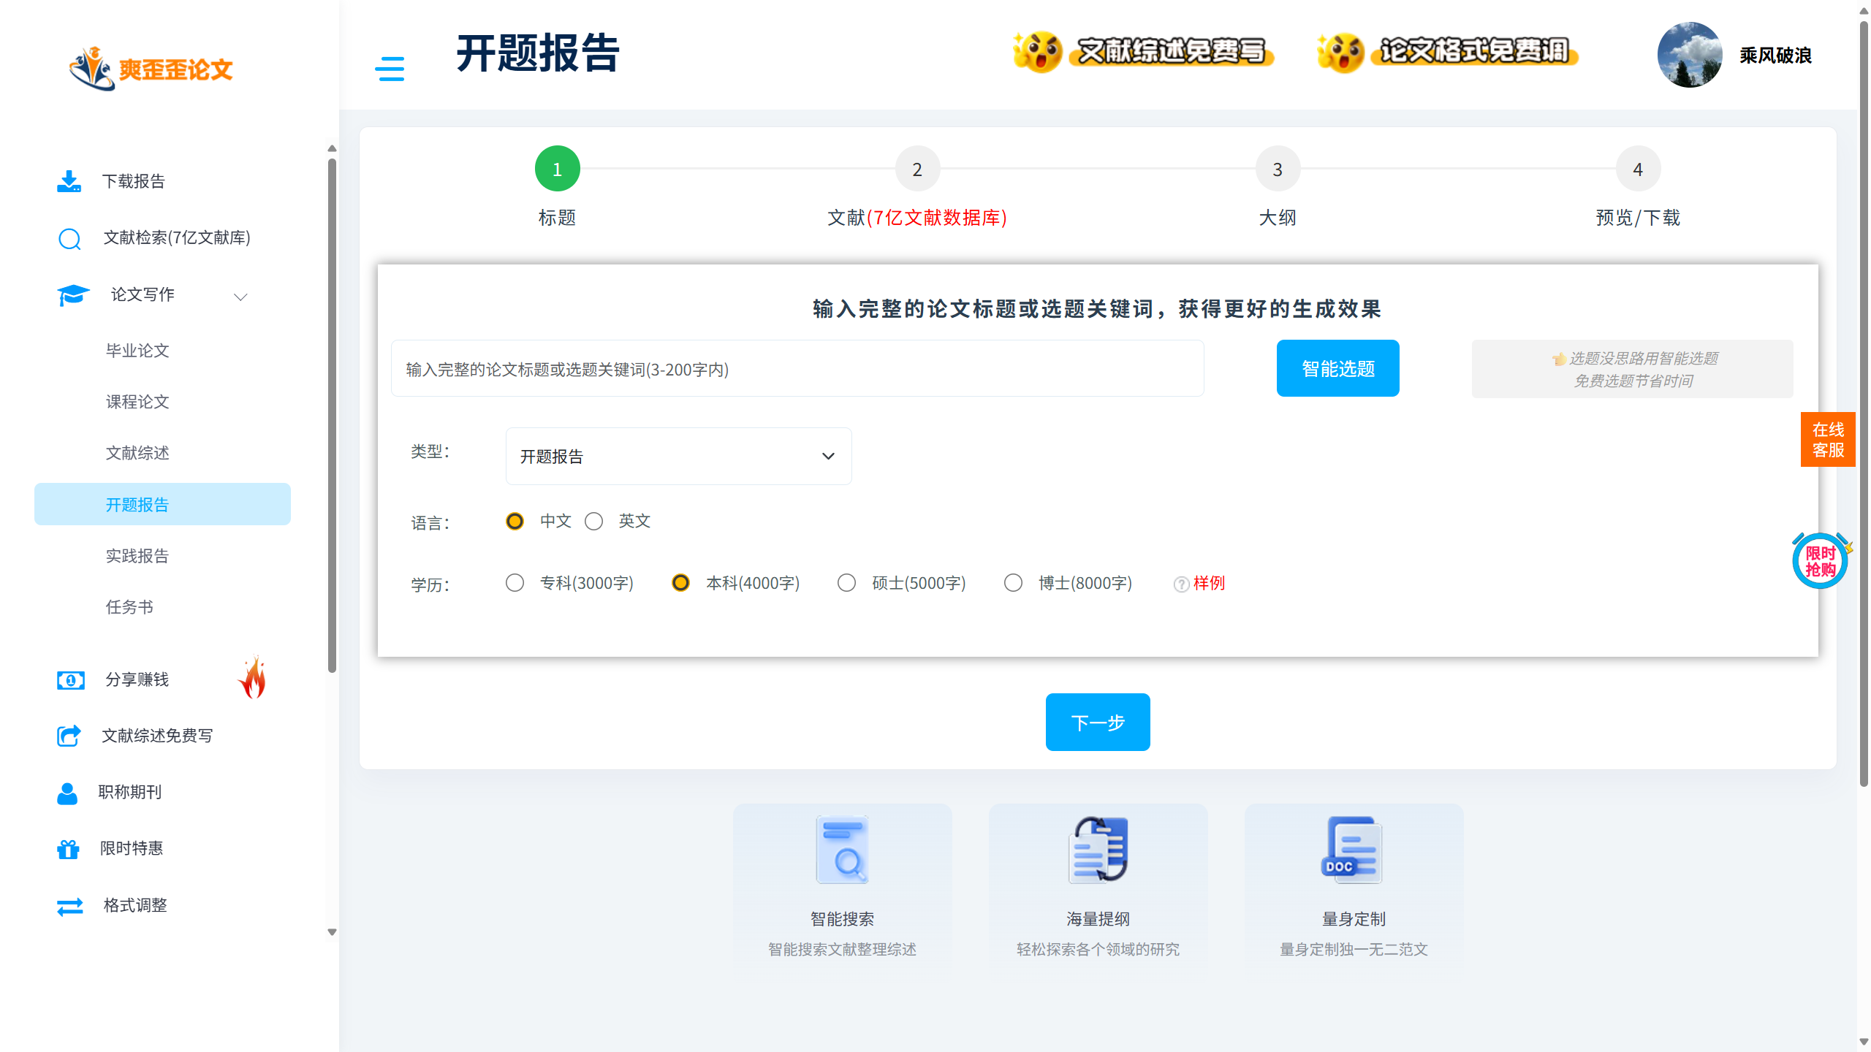Click the 限时抢购 alarm clock badge
This screenshot has height=1052, width=1871.
tap(1820, 561)
